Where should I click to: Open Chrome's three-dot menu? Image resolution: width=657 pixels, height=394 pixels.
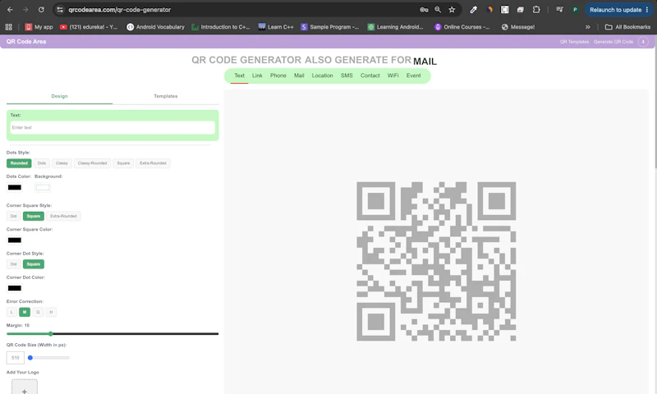tap(647, 10)
